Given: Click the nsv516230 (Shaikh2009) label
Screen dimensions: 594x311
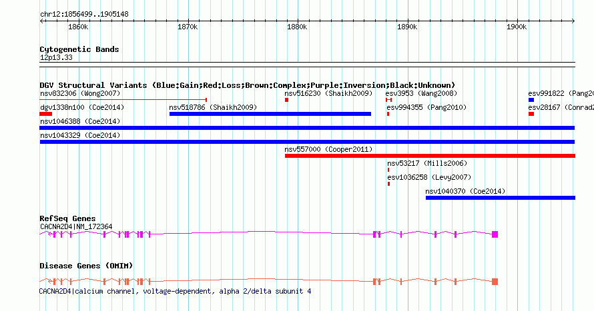Looking at the screenshot, I should click(328, 93).
